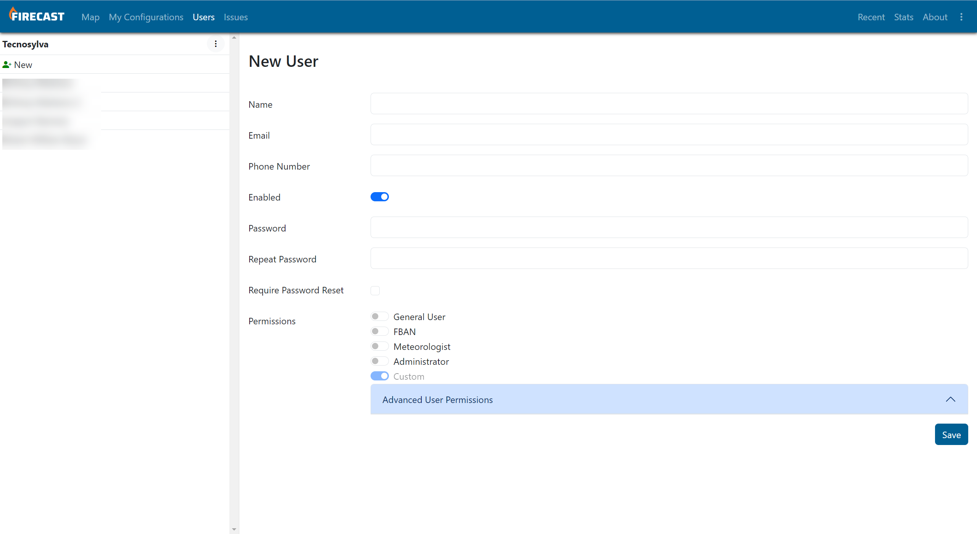Check the Require Password Reset box
977x534 pixels.
[x=375, y=290]
